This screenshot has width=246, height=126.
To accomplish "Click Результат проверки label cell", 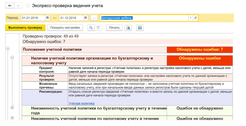I will point(45,78).
